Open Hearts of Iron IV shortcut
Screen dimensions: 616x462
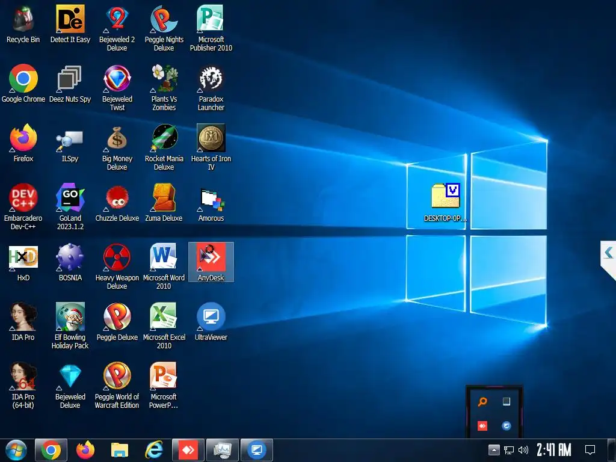pos(211,148)
